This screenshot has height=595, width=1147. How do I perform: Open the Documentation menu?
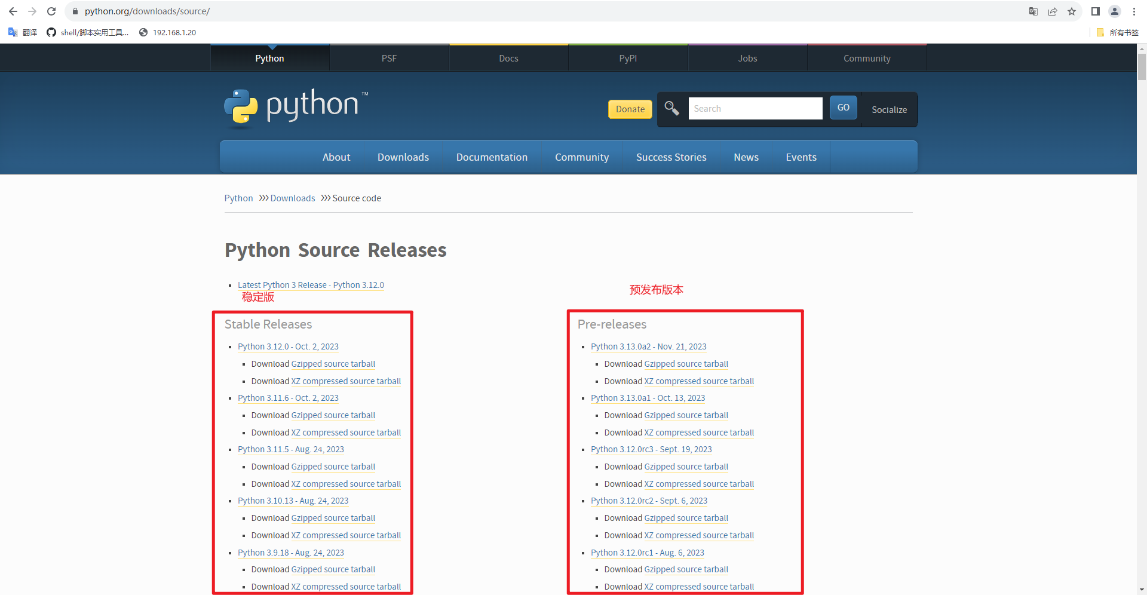pyautogui.click(x=492, y=157)
